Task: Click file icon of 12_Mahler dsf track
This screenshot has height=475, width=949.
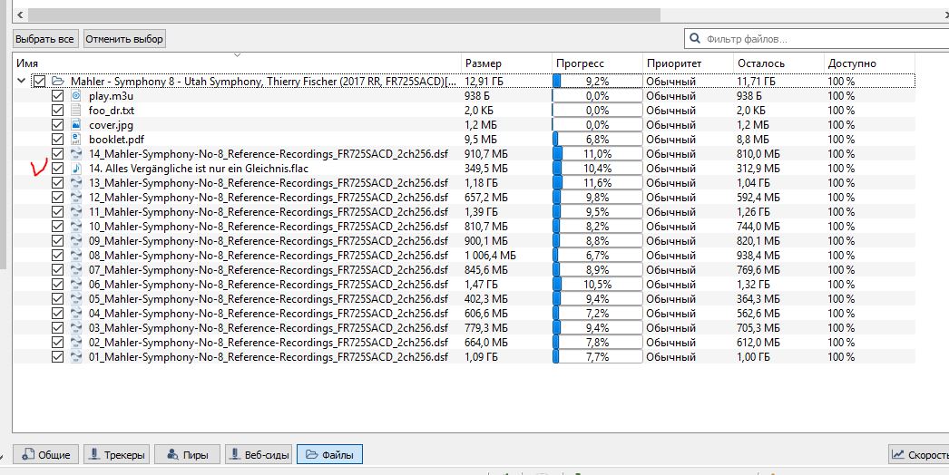Action: pyautogui.click(x=75, y=198)
